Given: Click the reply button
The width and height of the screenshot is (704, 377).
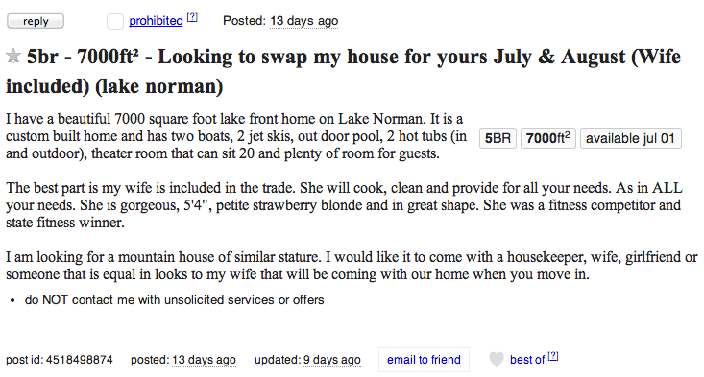Looking at the screenshot, I should [36, 21].
